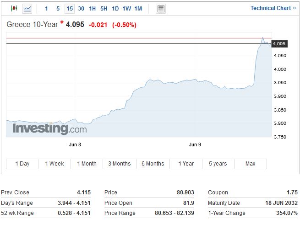The height and width of the screenshot is (230, 300).
Task: Select the 1D interval
Action: click(115, 9)
